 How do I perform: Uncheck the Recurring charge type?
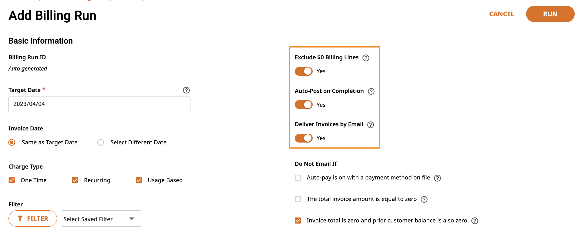point(75,180)
